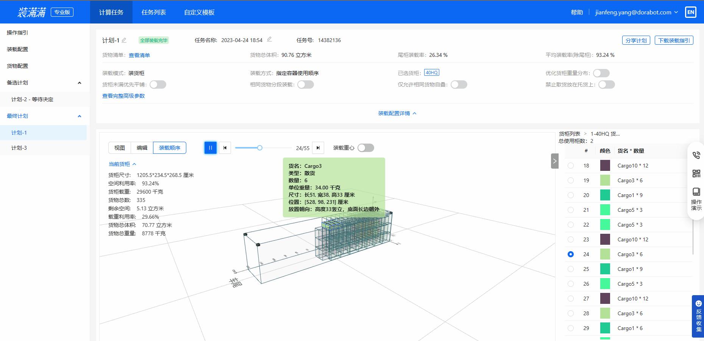Collapse the 当前货柜 current container info
704x341 pixels.
coord(134,164)
